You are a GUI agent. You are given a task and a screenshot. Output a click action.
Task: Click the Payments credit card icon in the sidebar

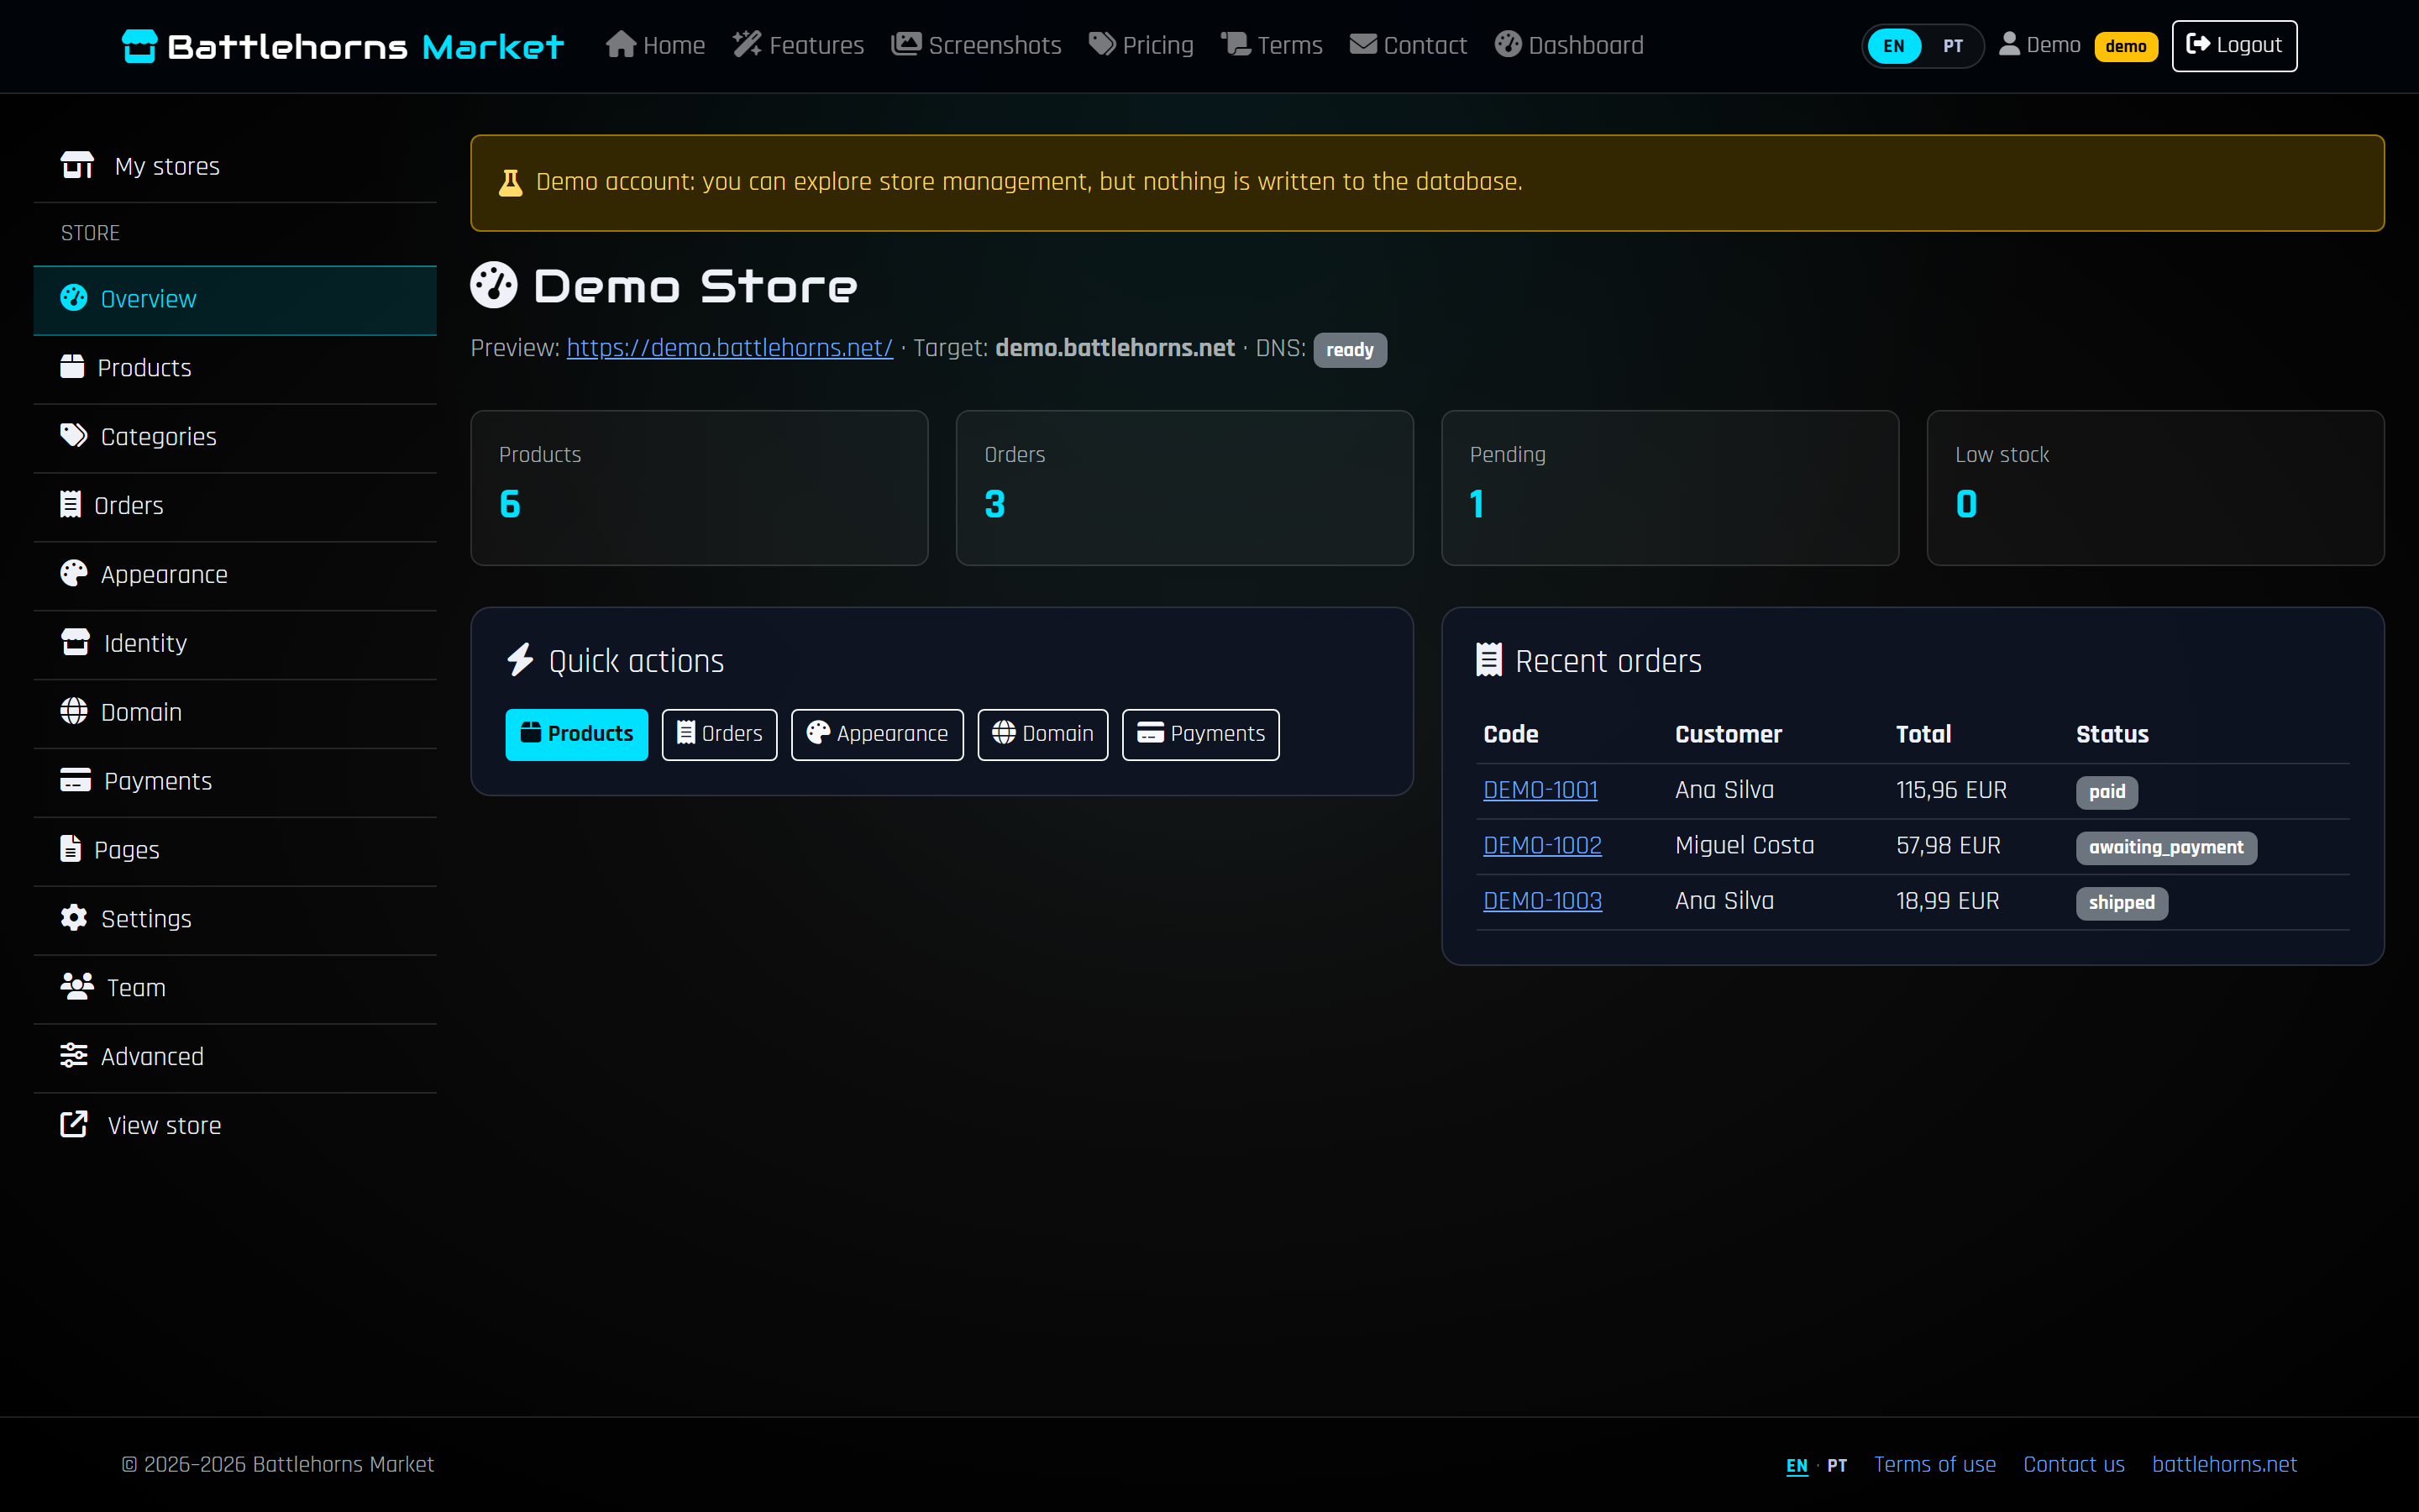pos(75,780)
